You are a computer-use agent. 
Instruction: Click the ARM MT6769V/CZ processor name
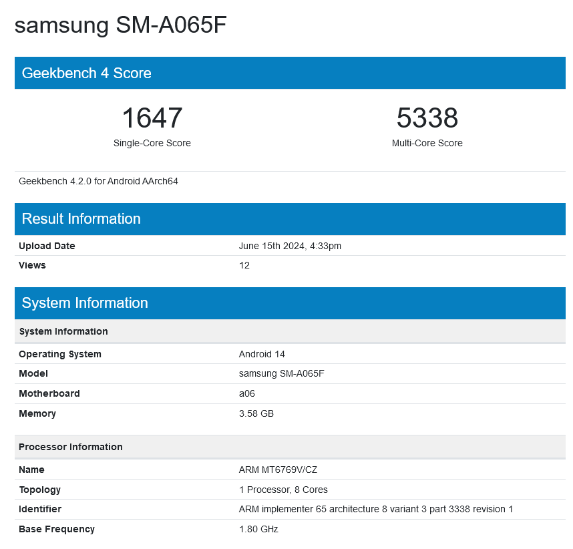click(x=276, y=470)
